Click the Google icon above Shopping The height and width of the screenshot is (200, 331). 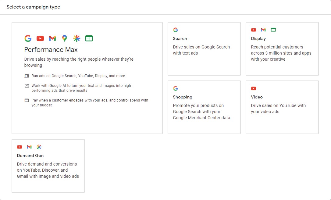(x=176, y=88)
